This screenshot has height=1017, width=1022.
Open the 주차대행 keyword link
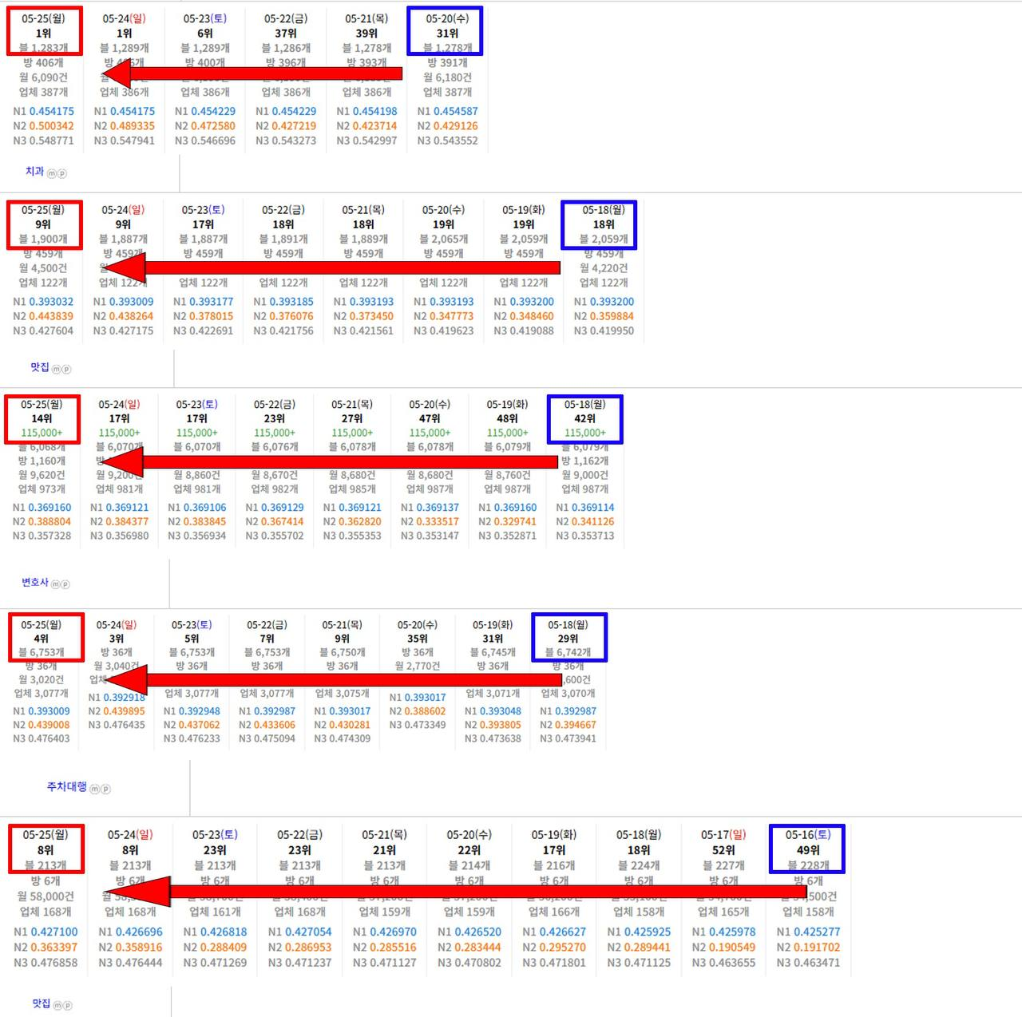coord(67,787)
